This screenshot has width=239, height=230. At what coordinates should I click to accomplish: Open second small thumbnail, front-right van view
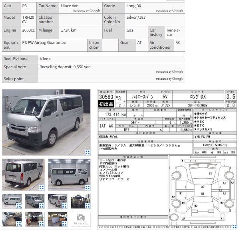pos(35,201)
